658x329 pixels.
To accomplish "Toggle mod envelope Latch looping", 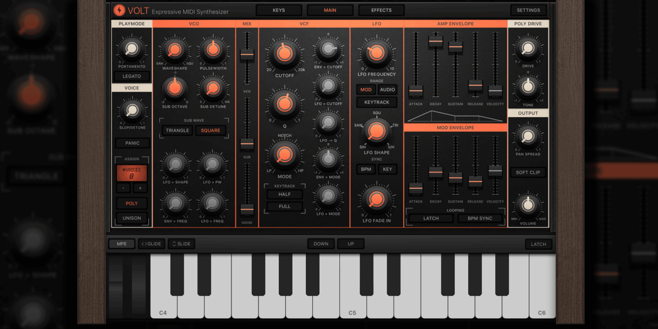I will (431, 219).
